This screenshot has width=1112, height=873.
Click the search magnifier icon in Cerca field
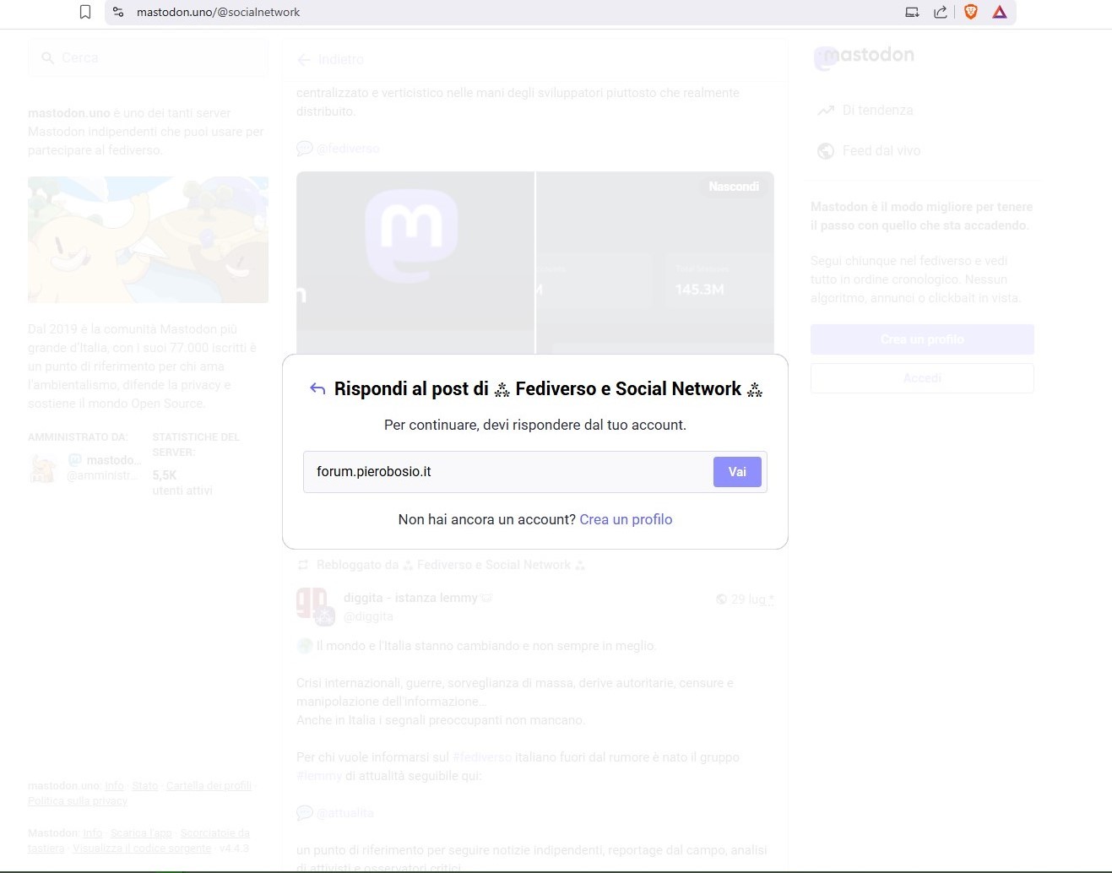(x=48, y=57)
